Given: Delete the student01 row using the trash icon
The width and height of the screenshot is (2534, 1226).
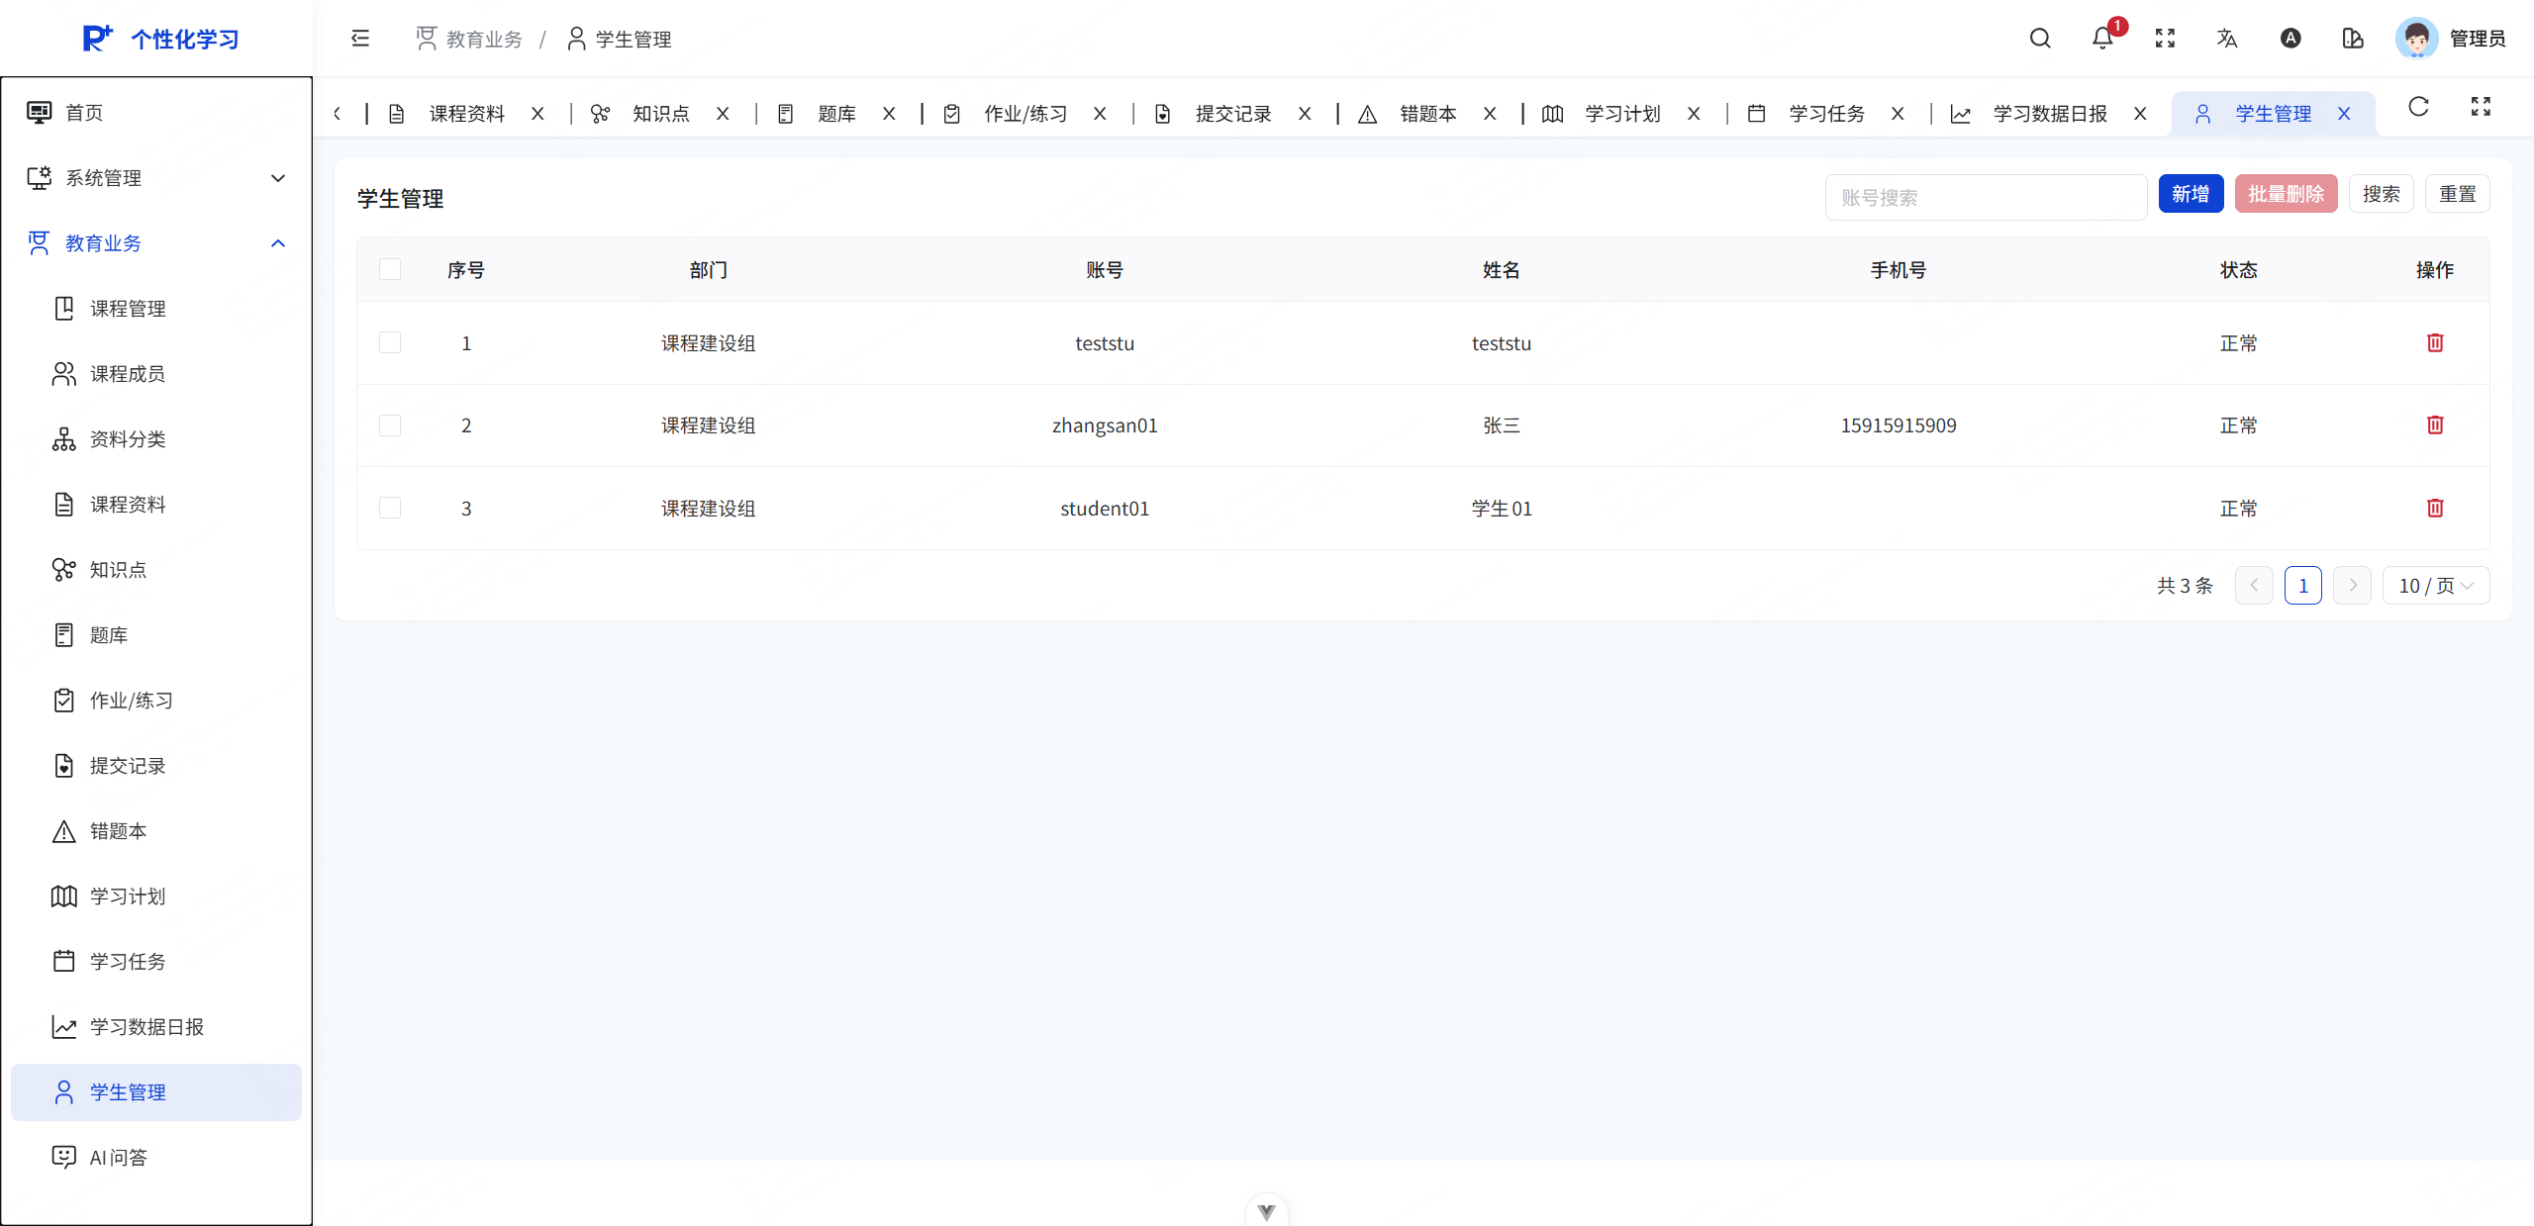Looking at the screenshot, I should [2435, 509].
